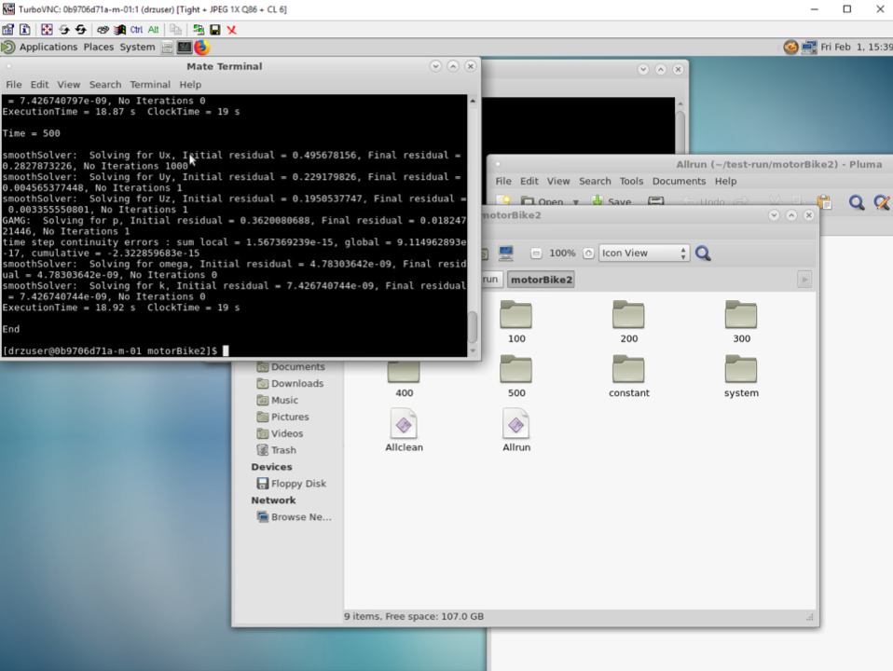Image resolution: width=893 pixels, height=671 pixels.
Task: Open System menu in MATE panel
Action: click(137, 47)
